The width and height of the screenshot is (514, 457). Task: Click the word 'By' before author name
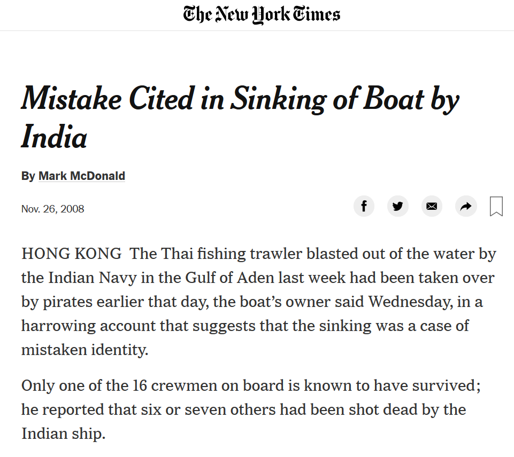click(x=28, y=176)
